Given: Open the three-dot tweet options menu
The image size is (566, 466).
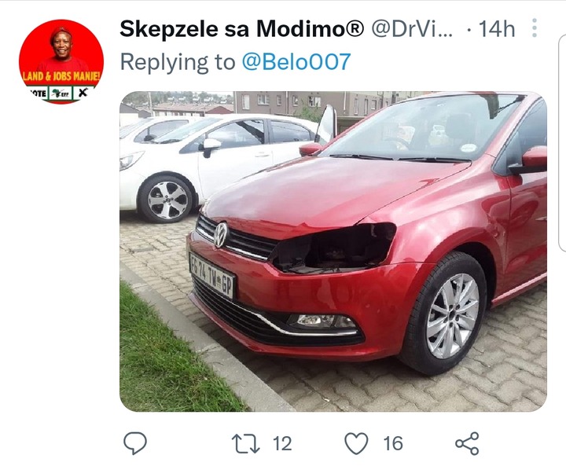Looking at the screenshot, I should click(535, 28).
